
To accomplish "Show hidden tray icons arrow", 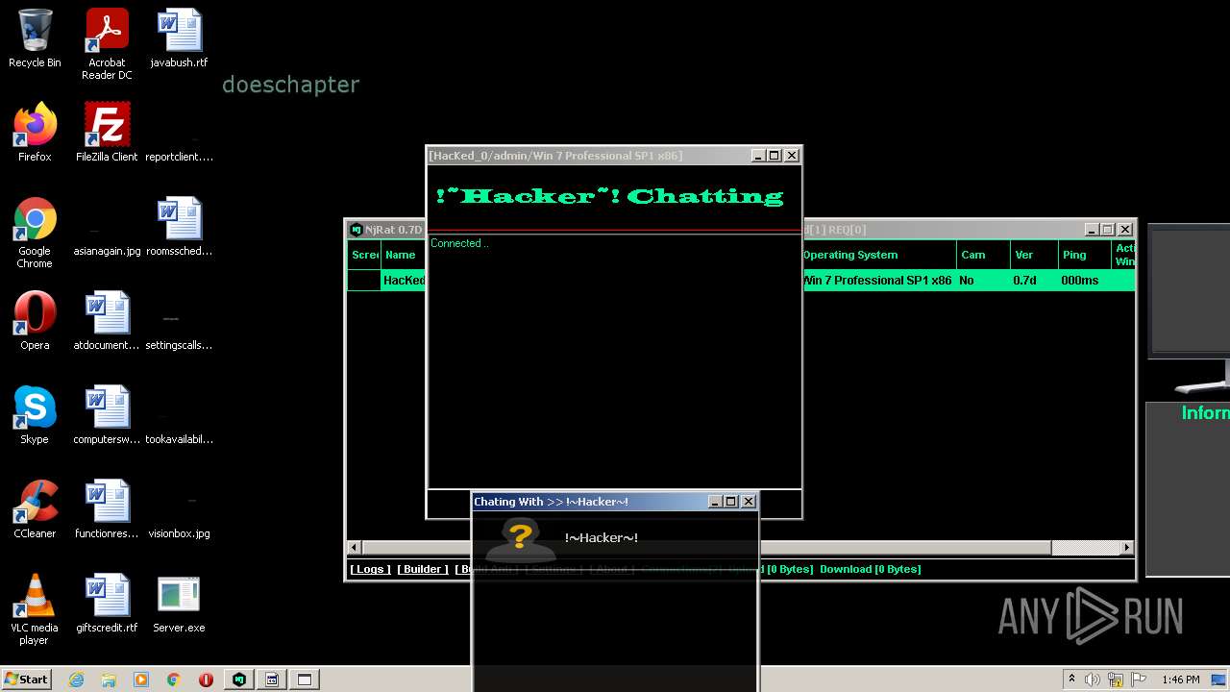I will coord(1071,680).
